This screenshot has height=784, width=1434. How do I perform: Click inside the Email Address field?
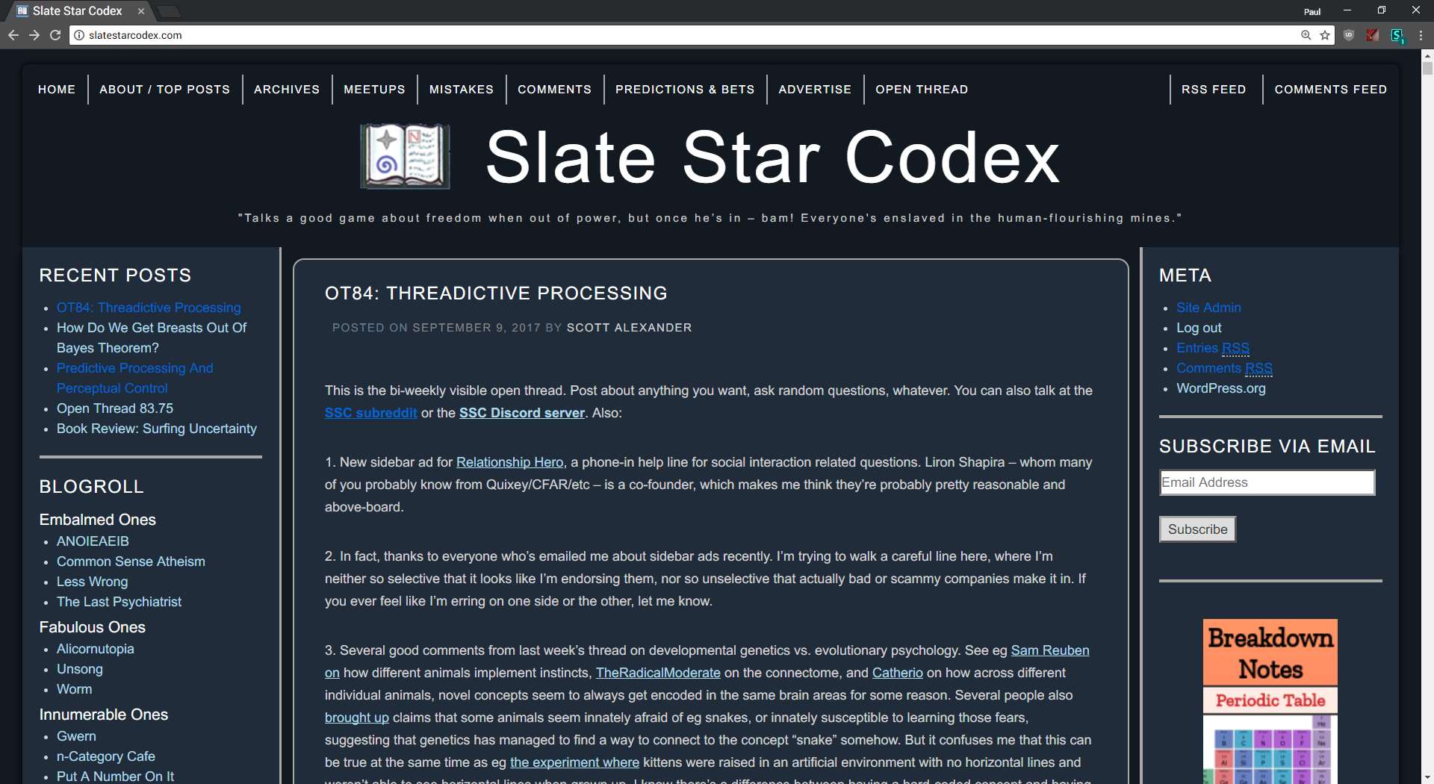(1266, 482)
